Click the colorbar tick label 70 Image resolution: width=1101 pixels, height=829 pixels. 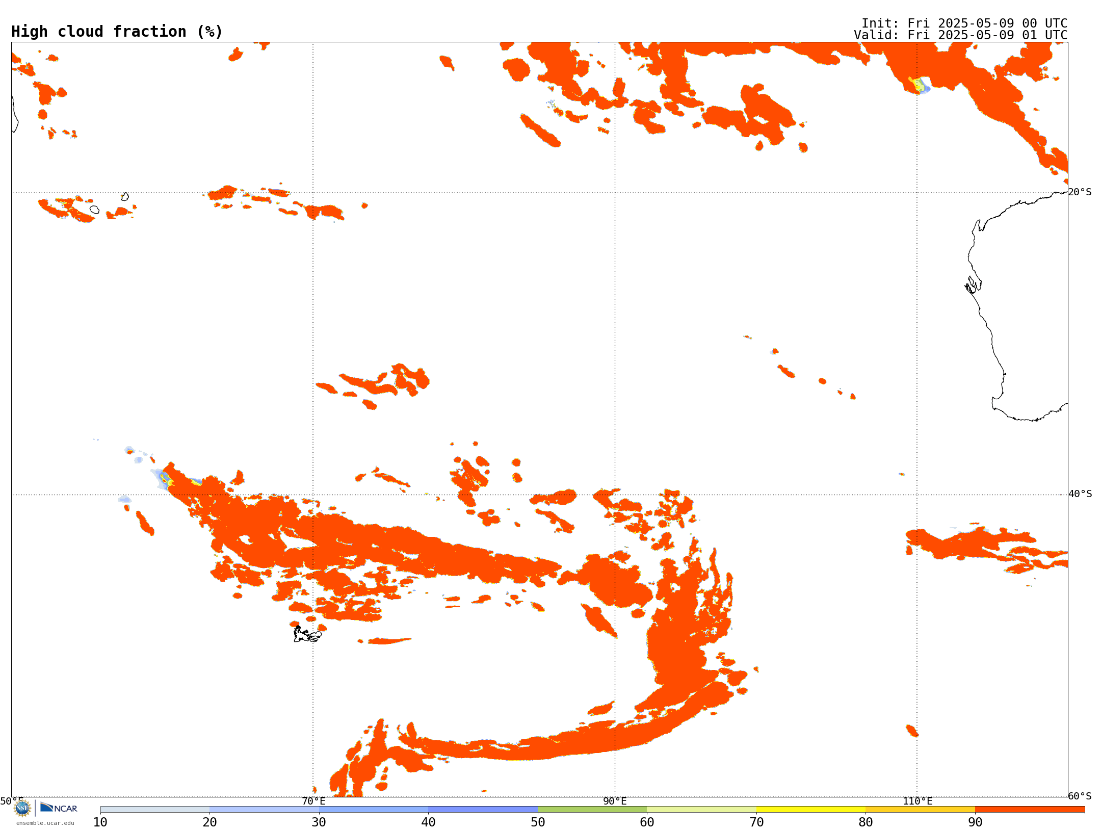coord(756,822)
